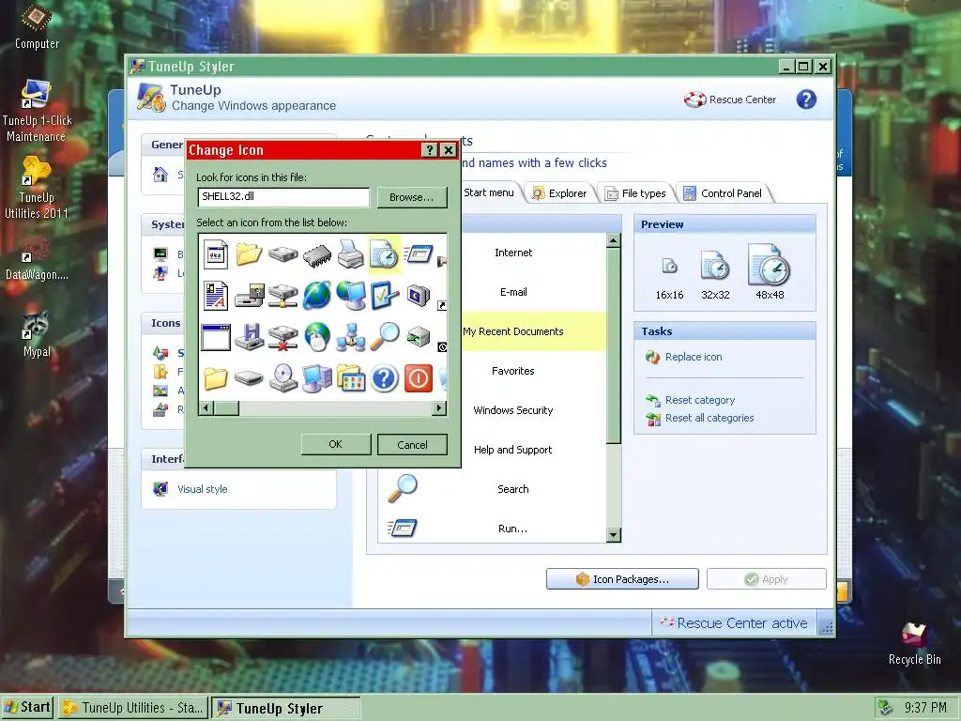Click the Apply button
Image resolution: width=961 pixels, height=721 pixels.
(766, 578)
